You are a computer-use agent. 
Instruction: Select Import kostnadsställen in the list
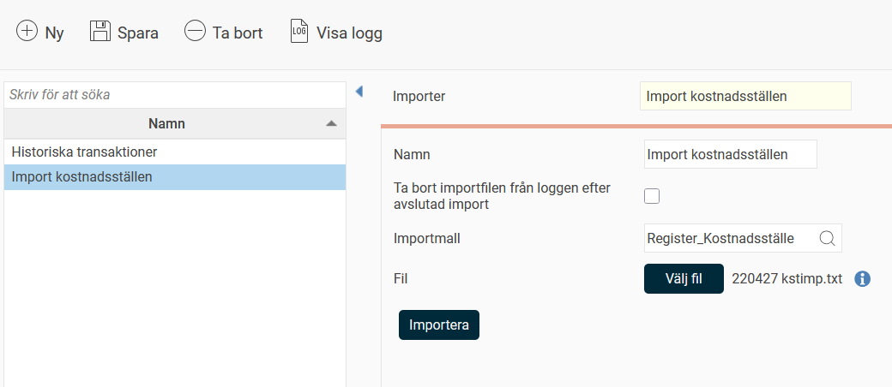click(x=82, y=177)
